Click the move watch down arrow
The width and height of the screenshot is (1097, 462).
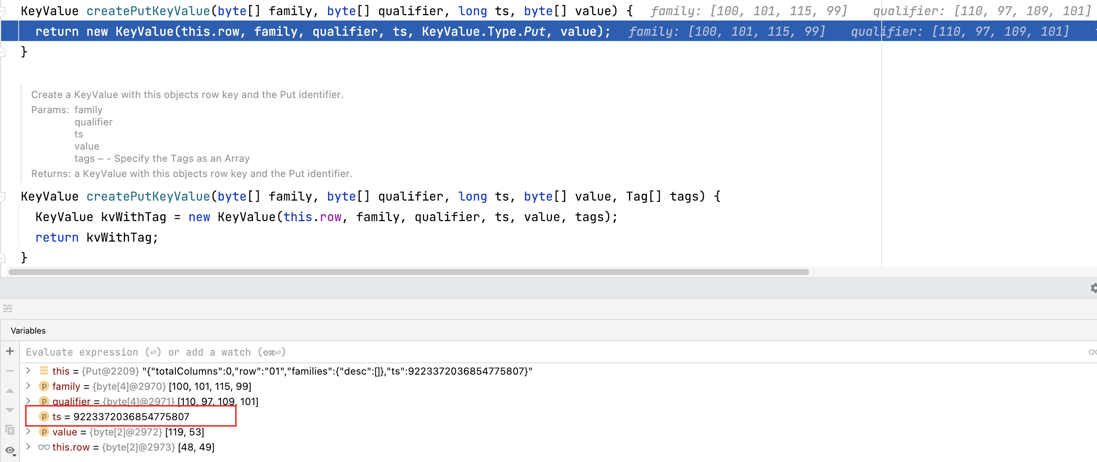[10, 410]
